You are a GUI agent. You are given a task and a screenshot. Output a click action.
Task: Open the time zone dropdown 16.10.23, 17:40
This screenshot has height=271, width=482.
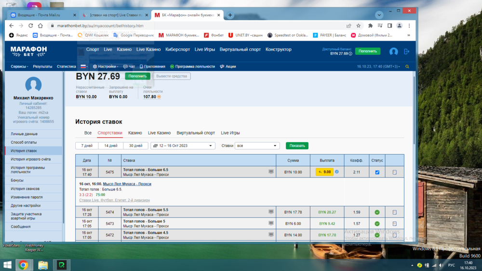coord(378,67)
